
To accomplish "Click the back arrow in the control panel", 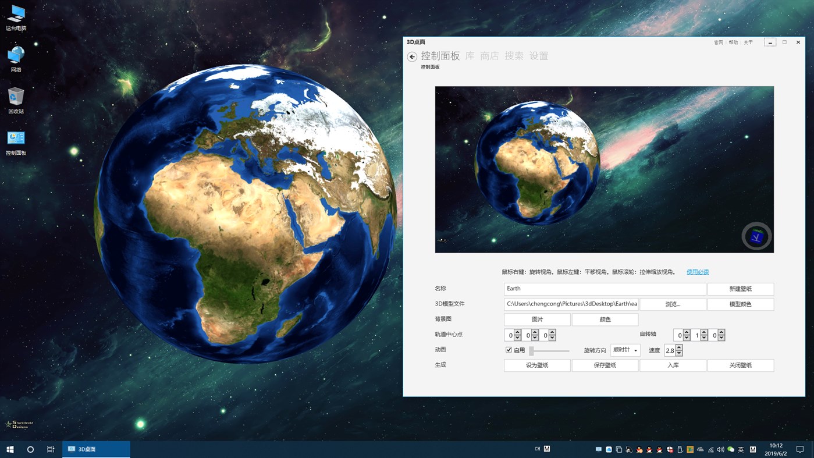I will tap(412, 56).
